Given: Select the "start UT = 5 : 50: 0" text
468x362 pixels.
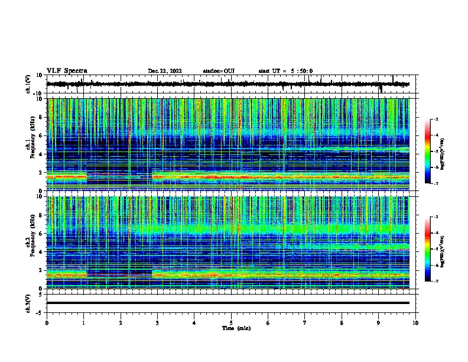Looking at the screenshot, I should coord(285,71).
